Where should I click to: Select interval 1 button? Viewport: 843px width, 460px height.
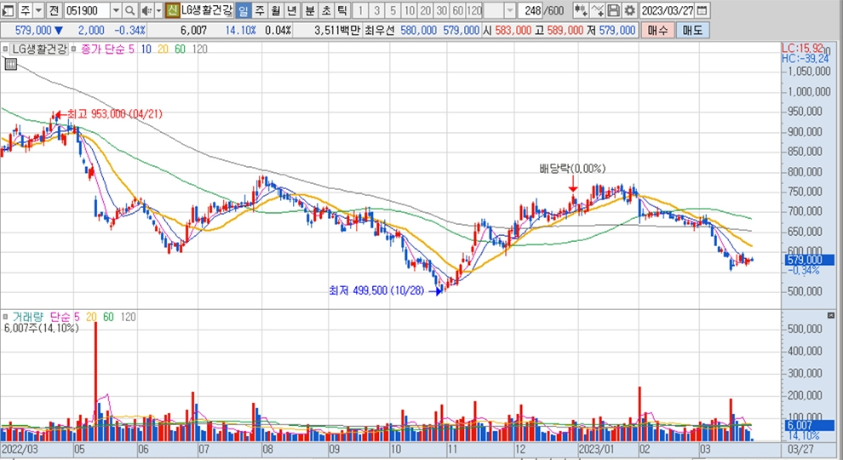click(x=361, y=9)
